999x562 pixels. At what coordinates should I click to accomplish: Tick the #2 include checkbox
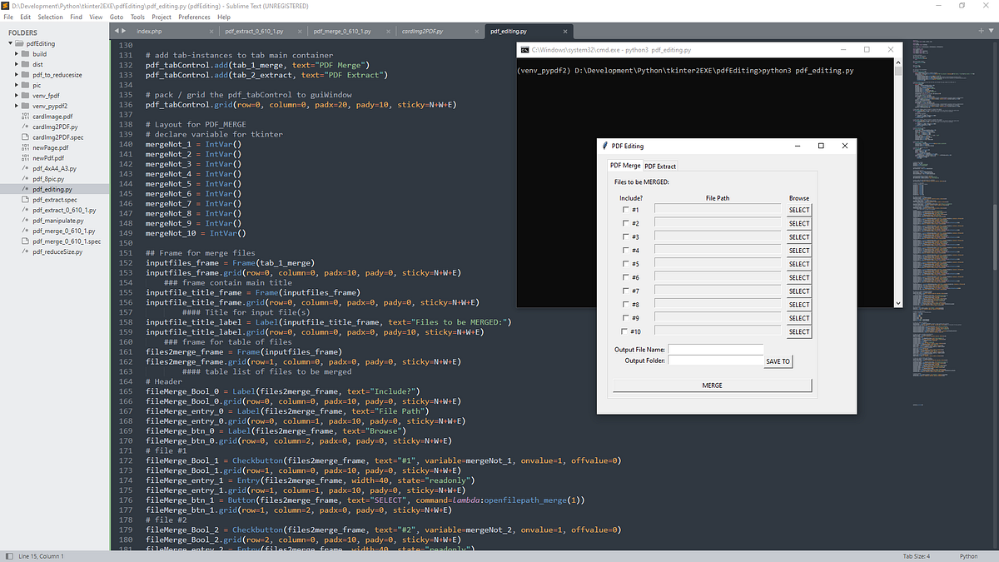626,223
